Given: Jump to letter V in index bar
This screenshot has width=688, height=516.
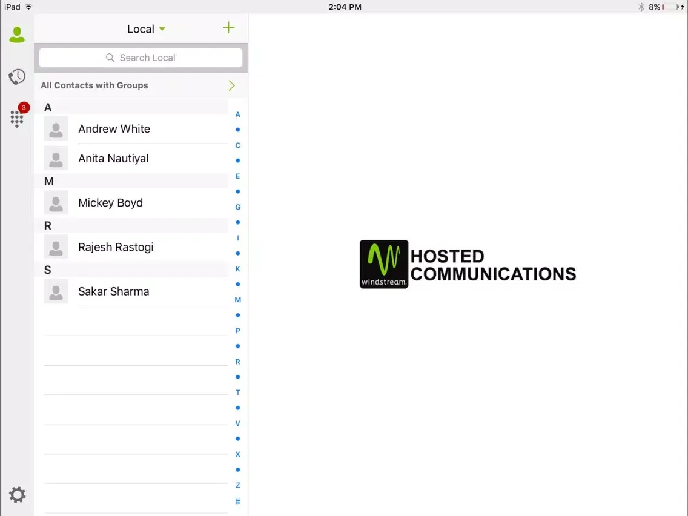Looking at the screenshot, I should [238, 423].
